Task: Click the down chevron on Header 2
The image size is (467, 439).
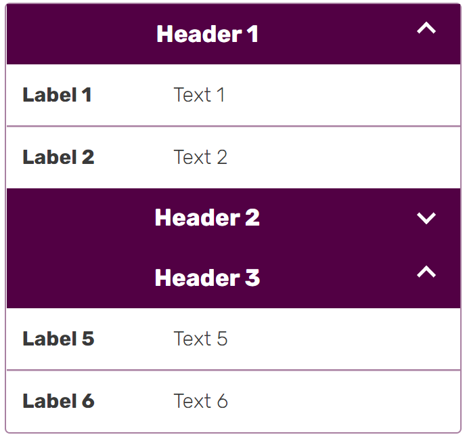Action: click(x=426, y=218)
